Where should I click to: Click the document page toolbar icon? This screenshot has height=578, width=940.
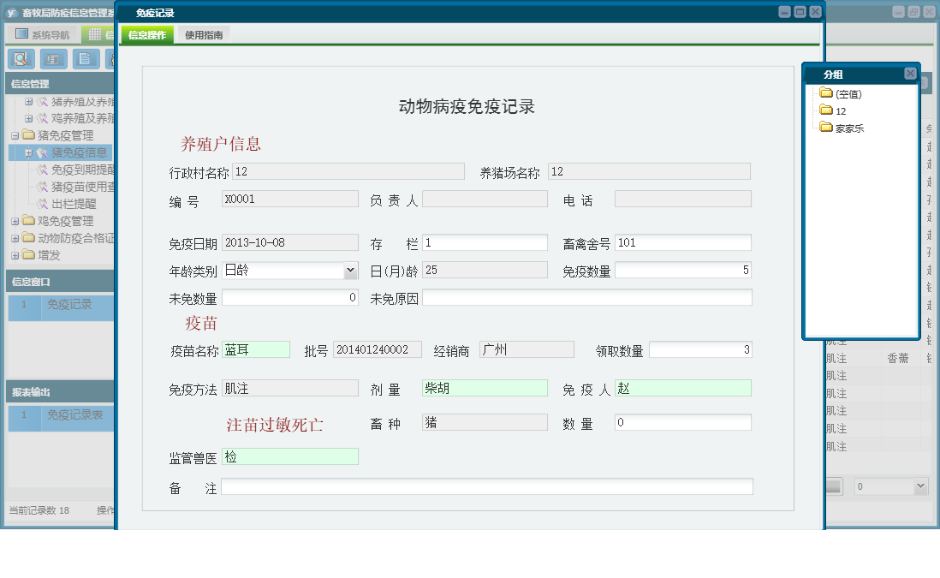tap(86, 59)
